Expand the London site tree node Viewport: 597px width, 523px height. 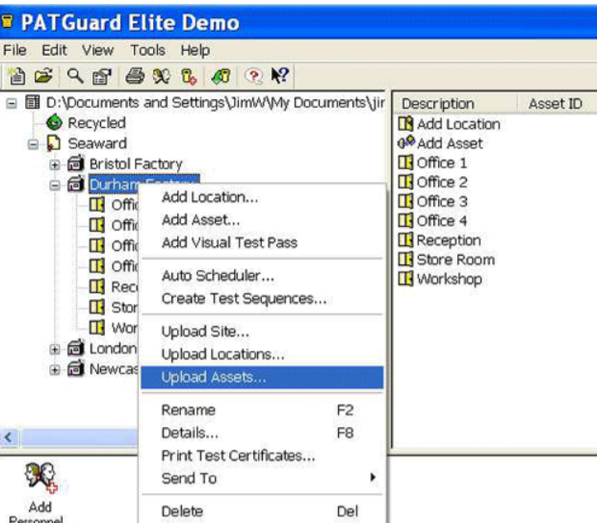55,348
